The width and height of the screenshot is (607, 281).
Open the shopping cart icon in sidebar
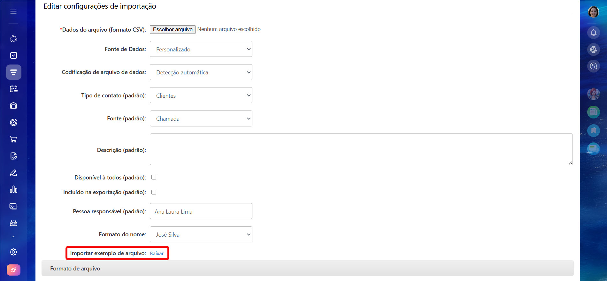point(13,139)
